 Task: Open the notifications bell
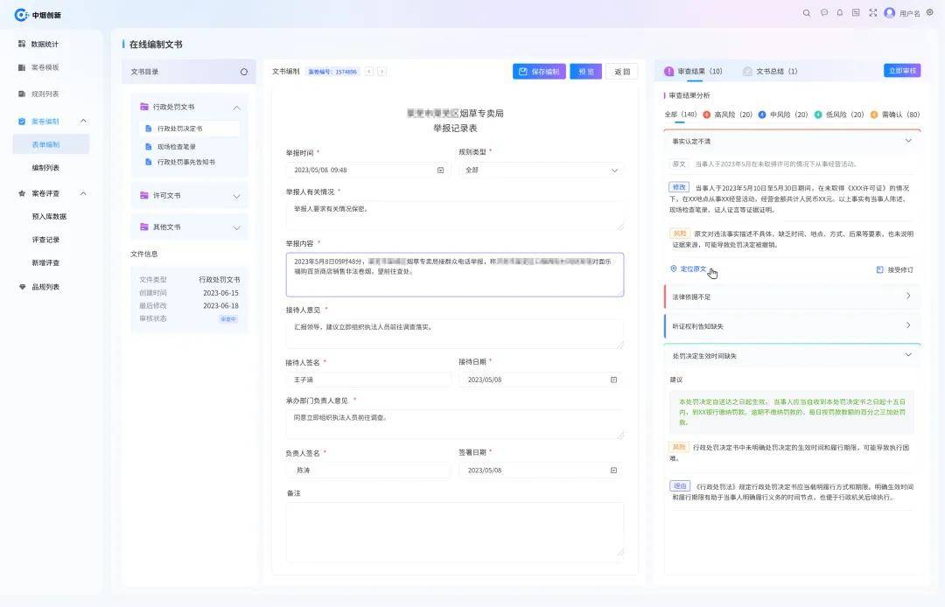840,13
